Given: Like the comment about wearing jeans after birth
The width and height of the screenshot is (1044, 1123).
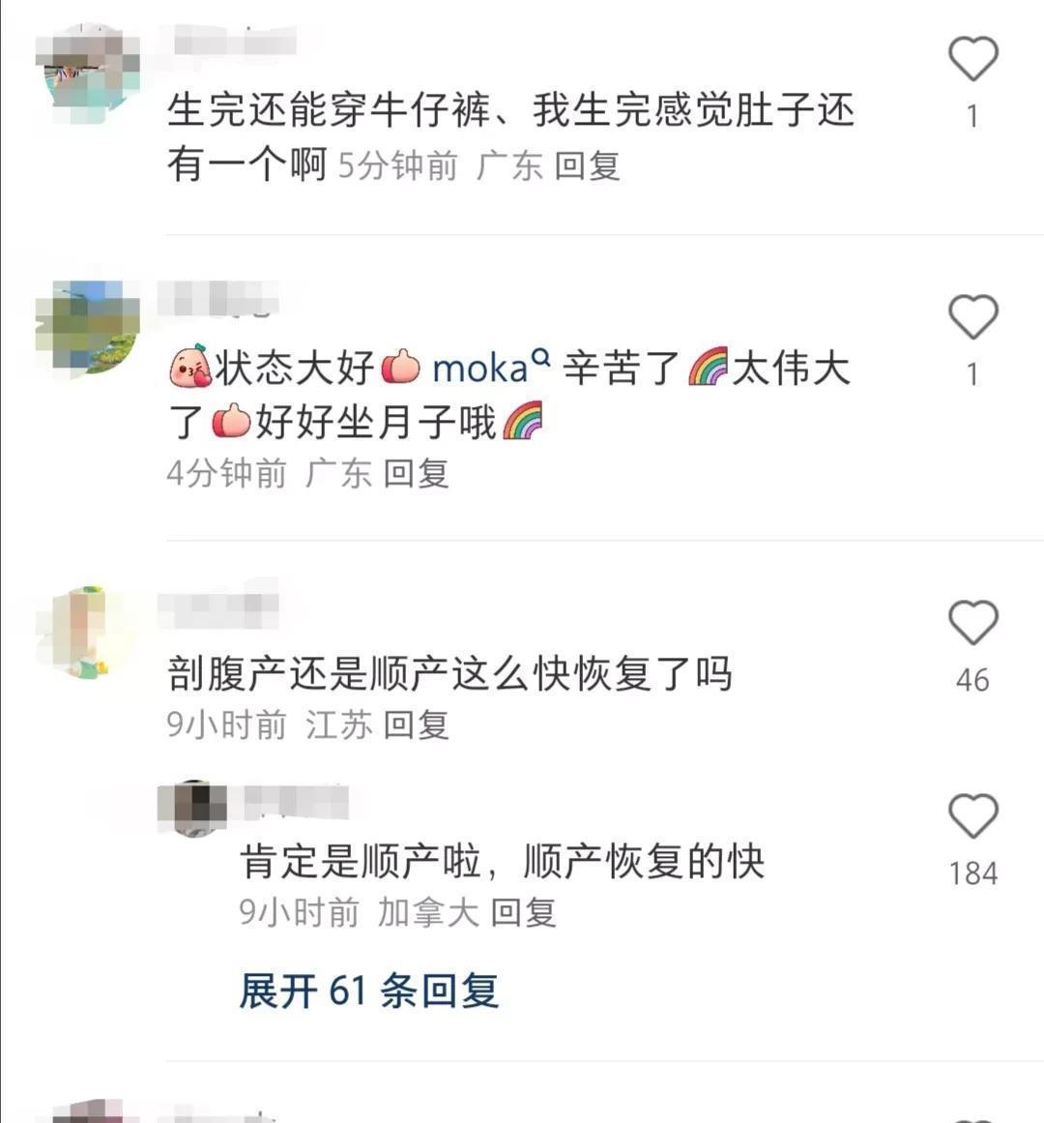Looking at the screenshot, I should point(972,59).
